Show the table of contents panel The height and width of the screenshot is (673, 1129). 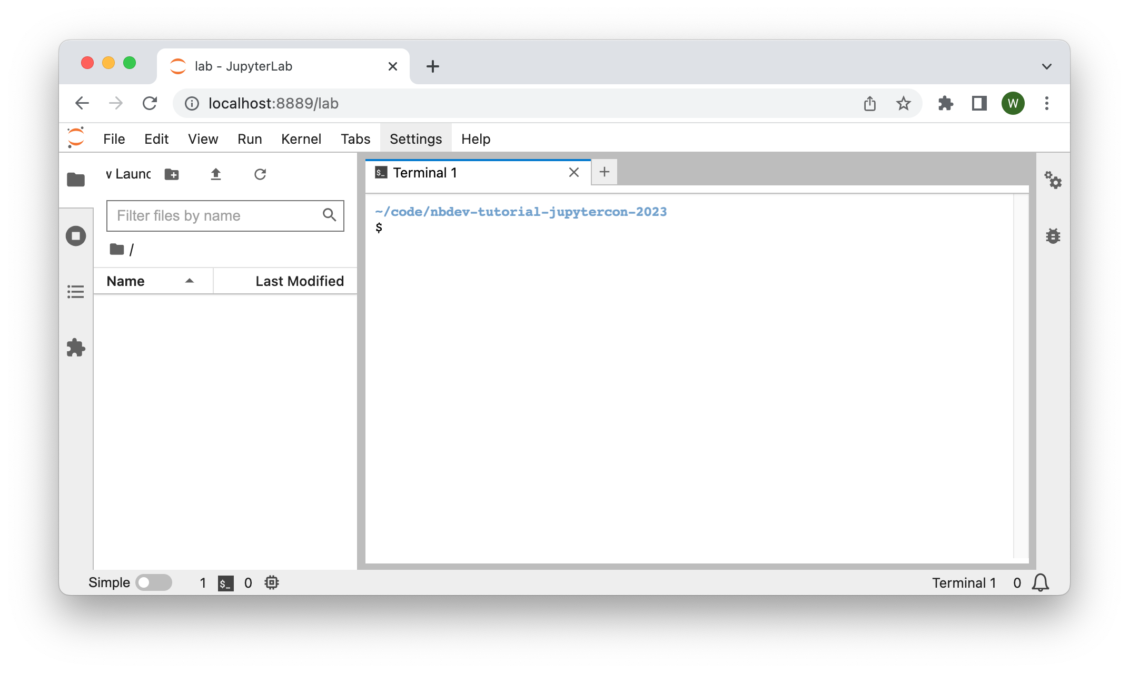click(76, 292)
